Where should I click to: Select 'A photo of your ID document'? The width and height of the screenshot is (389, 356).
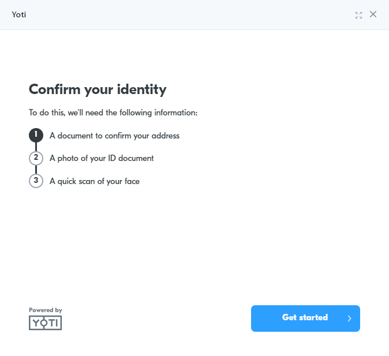[102, 158]
